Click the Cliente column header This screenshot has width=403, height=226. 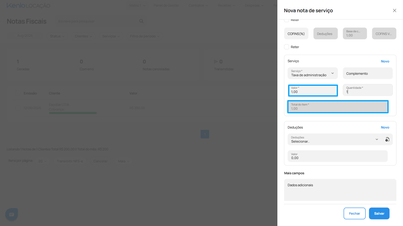pyautogui.click(x=55, y=93)
